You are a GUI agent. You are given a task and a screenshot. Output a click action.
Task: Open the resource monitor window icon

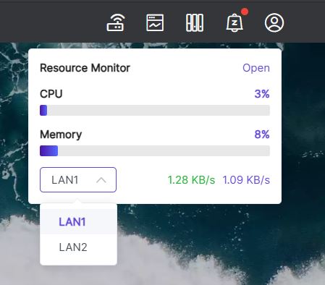tap(155, 22)
